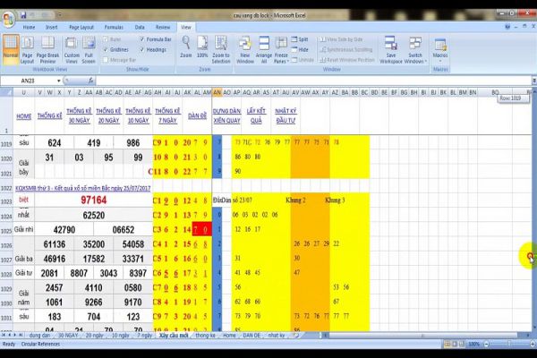This screenshot has width=537, height=358.
Task: Open the Page Layout ribbon tab
Action: 81,27
